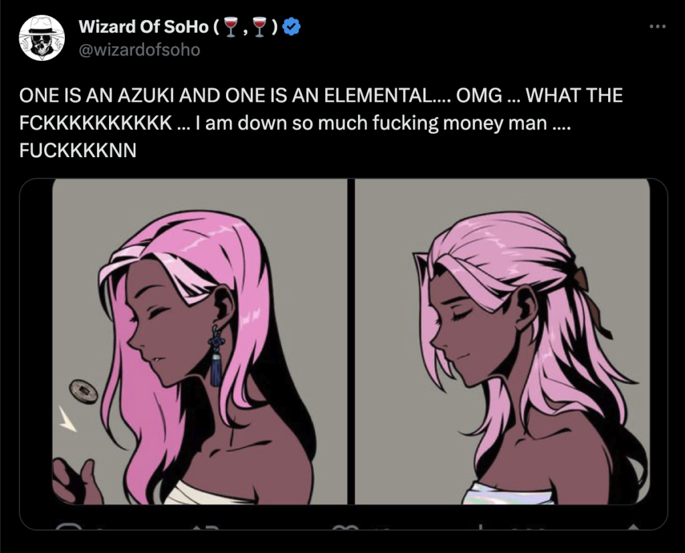Click the blue tassel earring
This screenshot has height=553, width=685.
click(x=216, y=356)
